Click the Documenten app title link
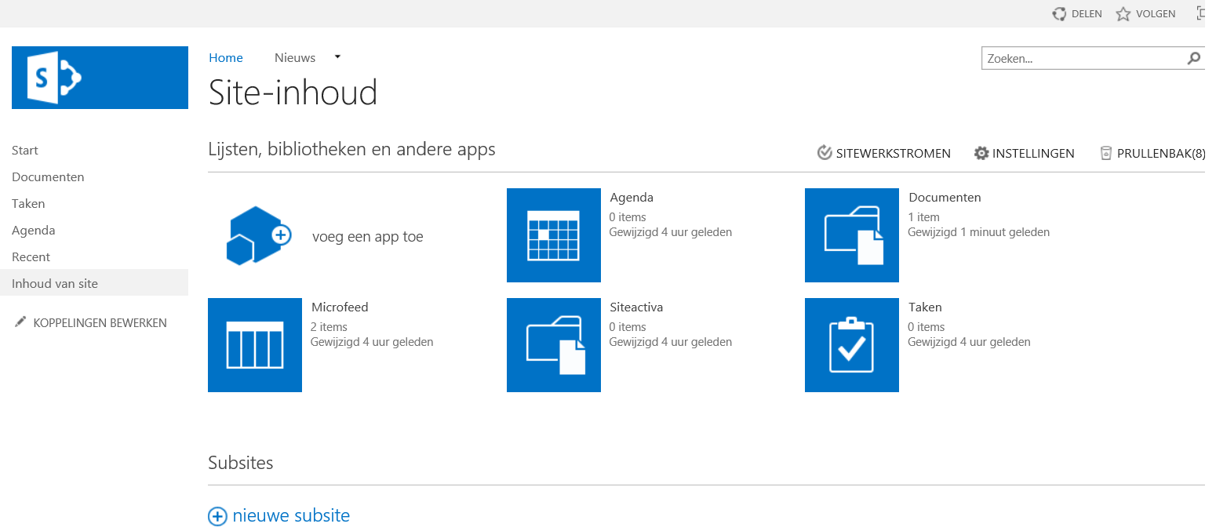The image size is (1216, 531). pos(945,198)
